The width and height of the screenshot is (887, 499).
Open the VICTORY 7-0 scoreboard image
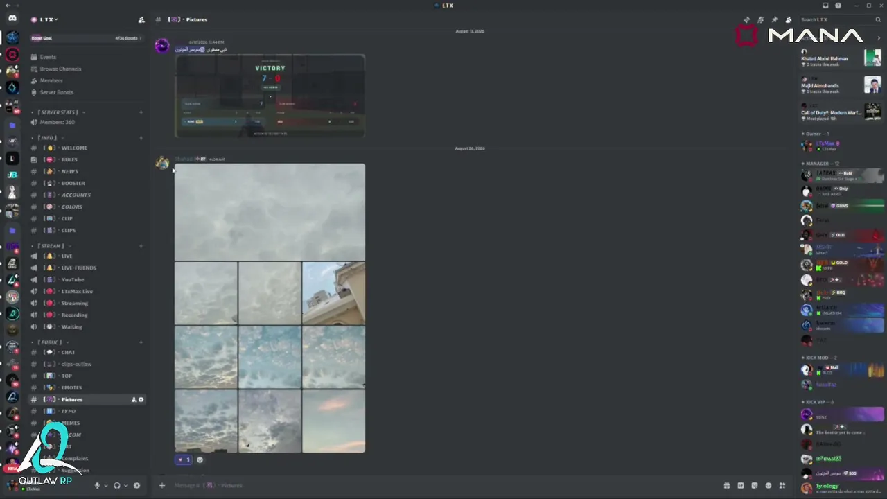coord(270,96)
